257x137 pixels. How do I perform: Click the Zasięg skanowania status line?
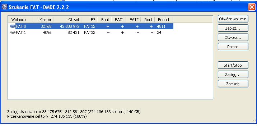(74, 112)
